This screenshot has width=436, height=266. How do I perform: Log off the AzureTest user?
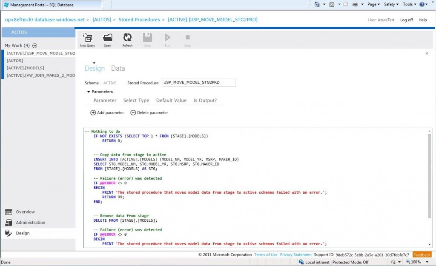[406, 20]
